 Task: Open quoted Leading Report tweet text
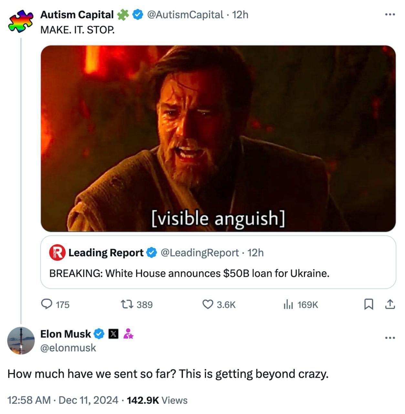pyautogui.click(x=189, y=273)
